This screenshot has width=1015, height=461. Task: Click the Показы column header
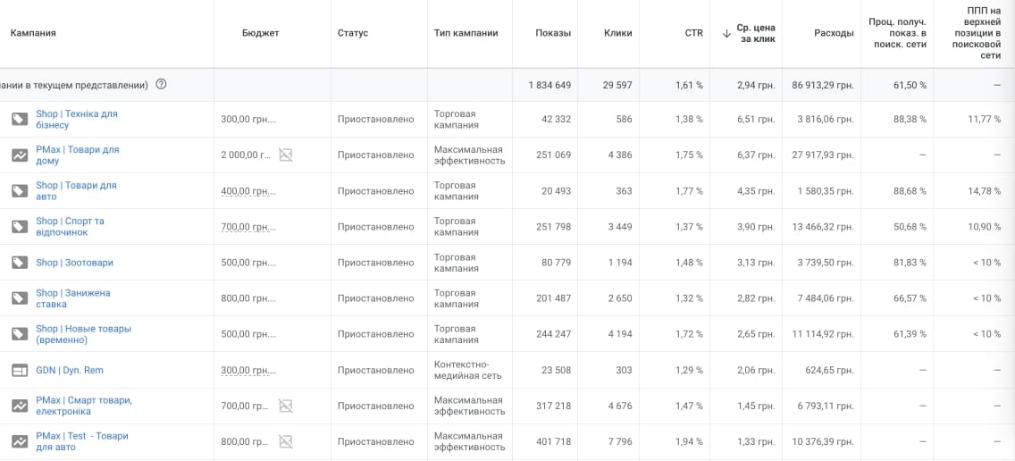point(553,33)
